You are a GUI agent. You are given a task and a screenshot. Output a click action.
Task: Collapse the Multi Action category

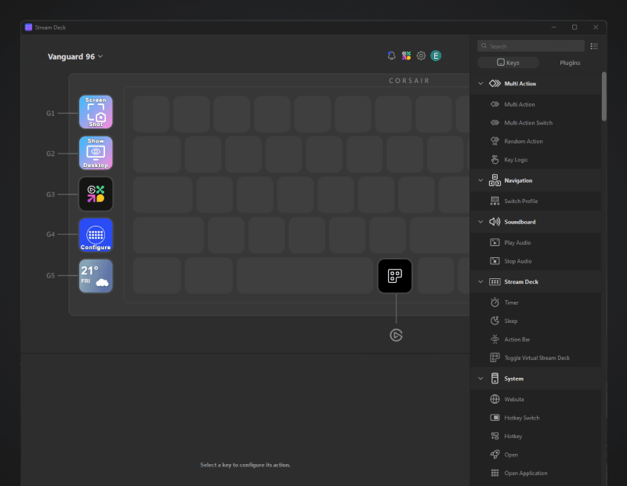click(480, 83)
